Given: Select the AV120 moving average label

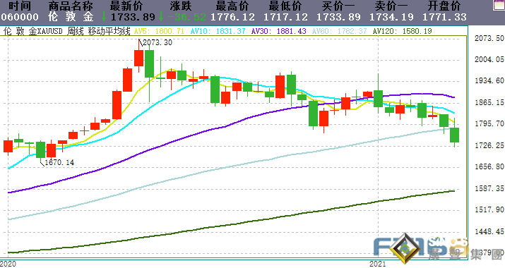Looking at the screenshot, I should (402, 31).
